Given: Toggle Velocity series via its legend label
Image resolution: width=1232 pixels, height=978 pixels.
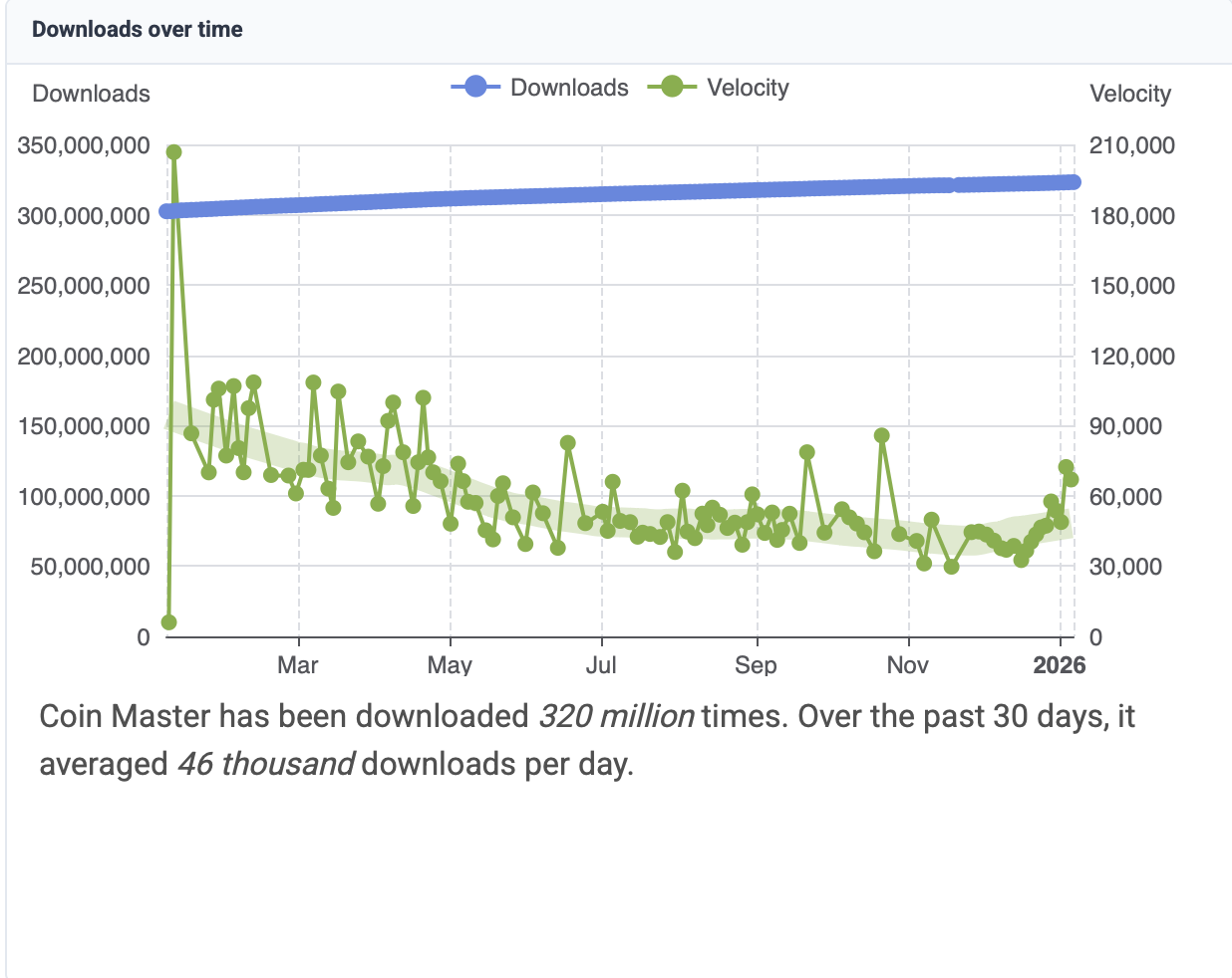Looking at the screenshot, I should [x=748, y=88].
